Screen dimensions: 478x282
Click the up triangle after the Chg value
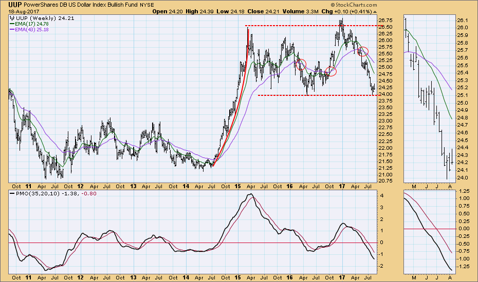[x=375, y=12]
